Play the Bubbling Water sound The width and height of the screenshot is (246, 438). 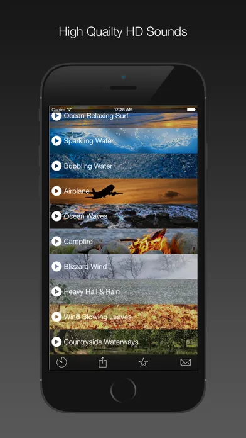tap(56, 166)
